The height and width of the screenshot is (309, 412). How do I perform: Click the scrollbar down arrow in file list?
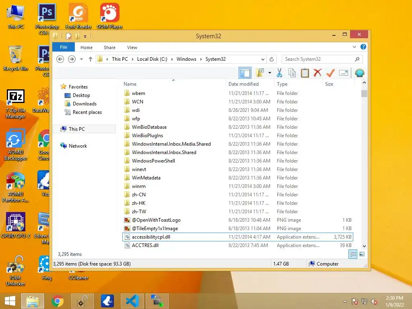[364, 246]
